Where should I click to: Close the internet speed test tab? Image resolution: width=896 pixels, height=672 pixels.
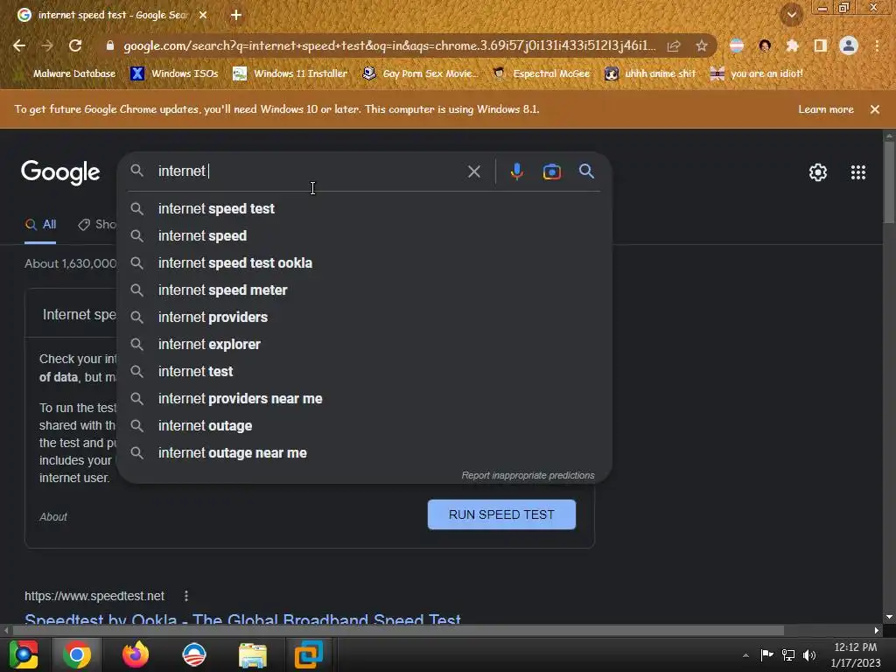[x=203, y=16]
